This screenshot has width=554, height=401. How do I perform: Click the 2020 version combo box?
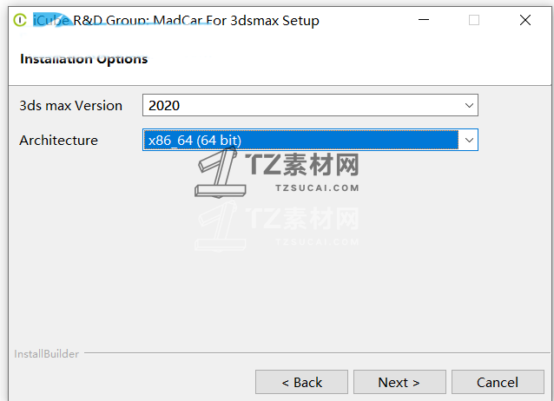click(310, 105)
